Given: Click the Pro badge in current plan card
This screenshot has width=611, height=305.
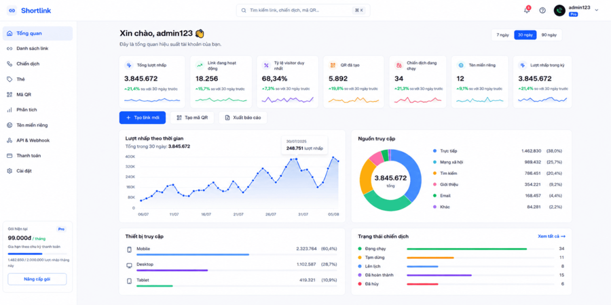Looking at the screenshot, I should (x=61, y=229).
